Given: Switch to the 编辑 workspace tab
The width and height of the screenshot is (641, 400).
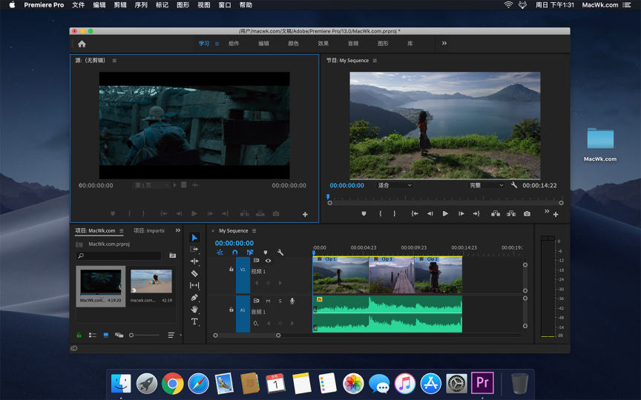Looking at the screenshot, I should click(263, 44).
